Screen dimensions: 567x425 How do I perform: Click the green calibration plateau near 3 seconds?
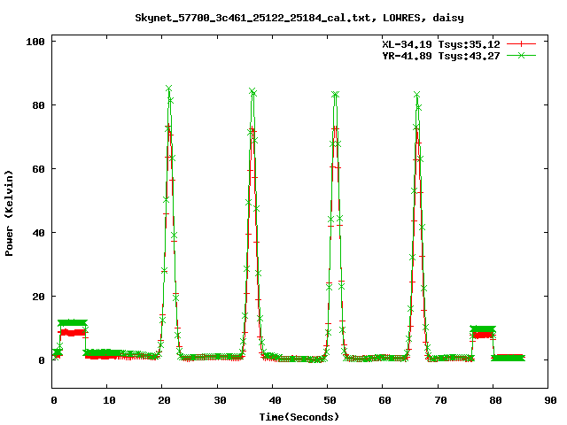coord(73,322)
